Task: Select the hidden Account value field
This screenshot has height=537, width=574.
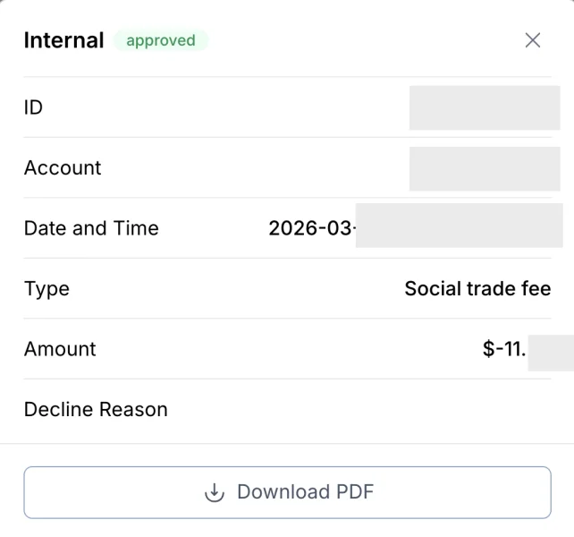Action: [x=484, y=168]
